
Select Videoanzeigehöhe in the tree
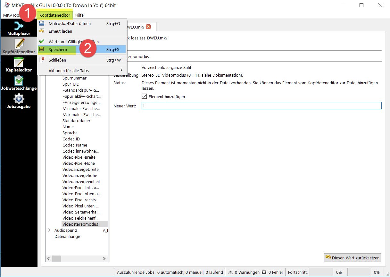tap(80, 175)
